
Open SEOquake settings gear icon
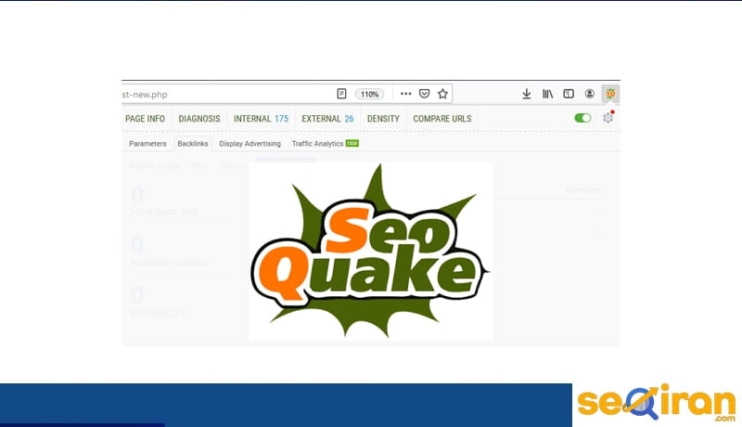608,117
